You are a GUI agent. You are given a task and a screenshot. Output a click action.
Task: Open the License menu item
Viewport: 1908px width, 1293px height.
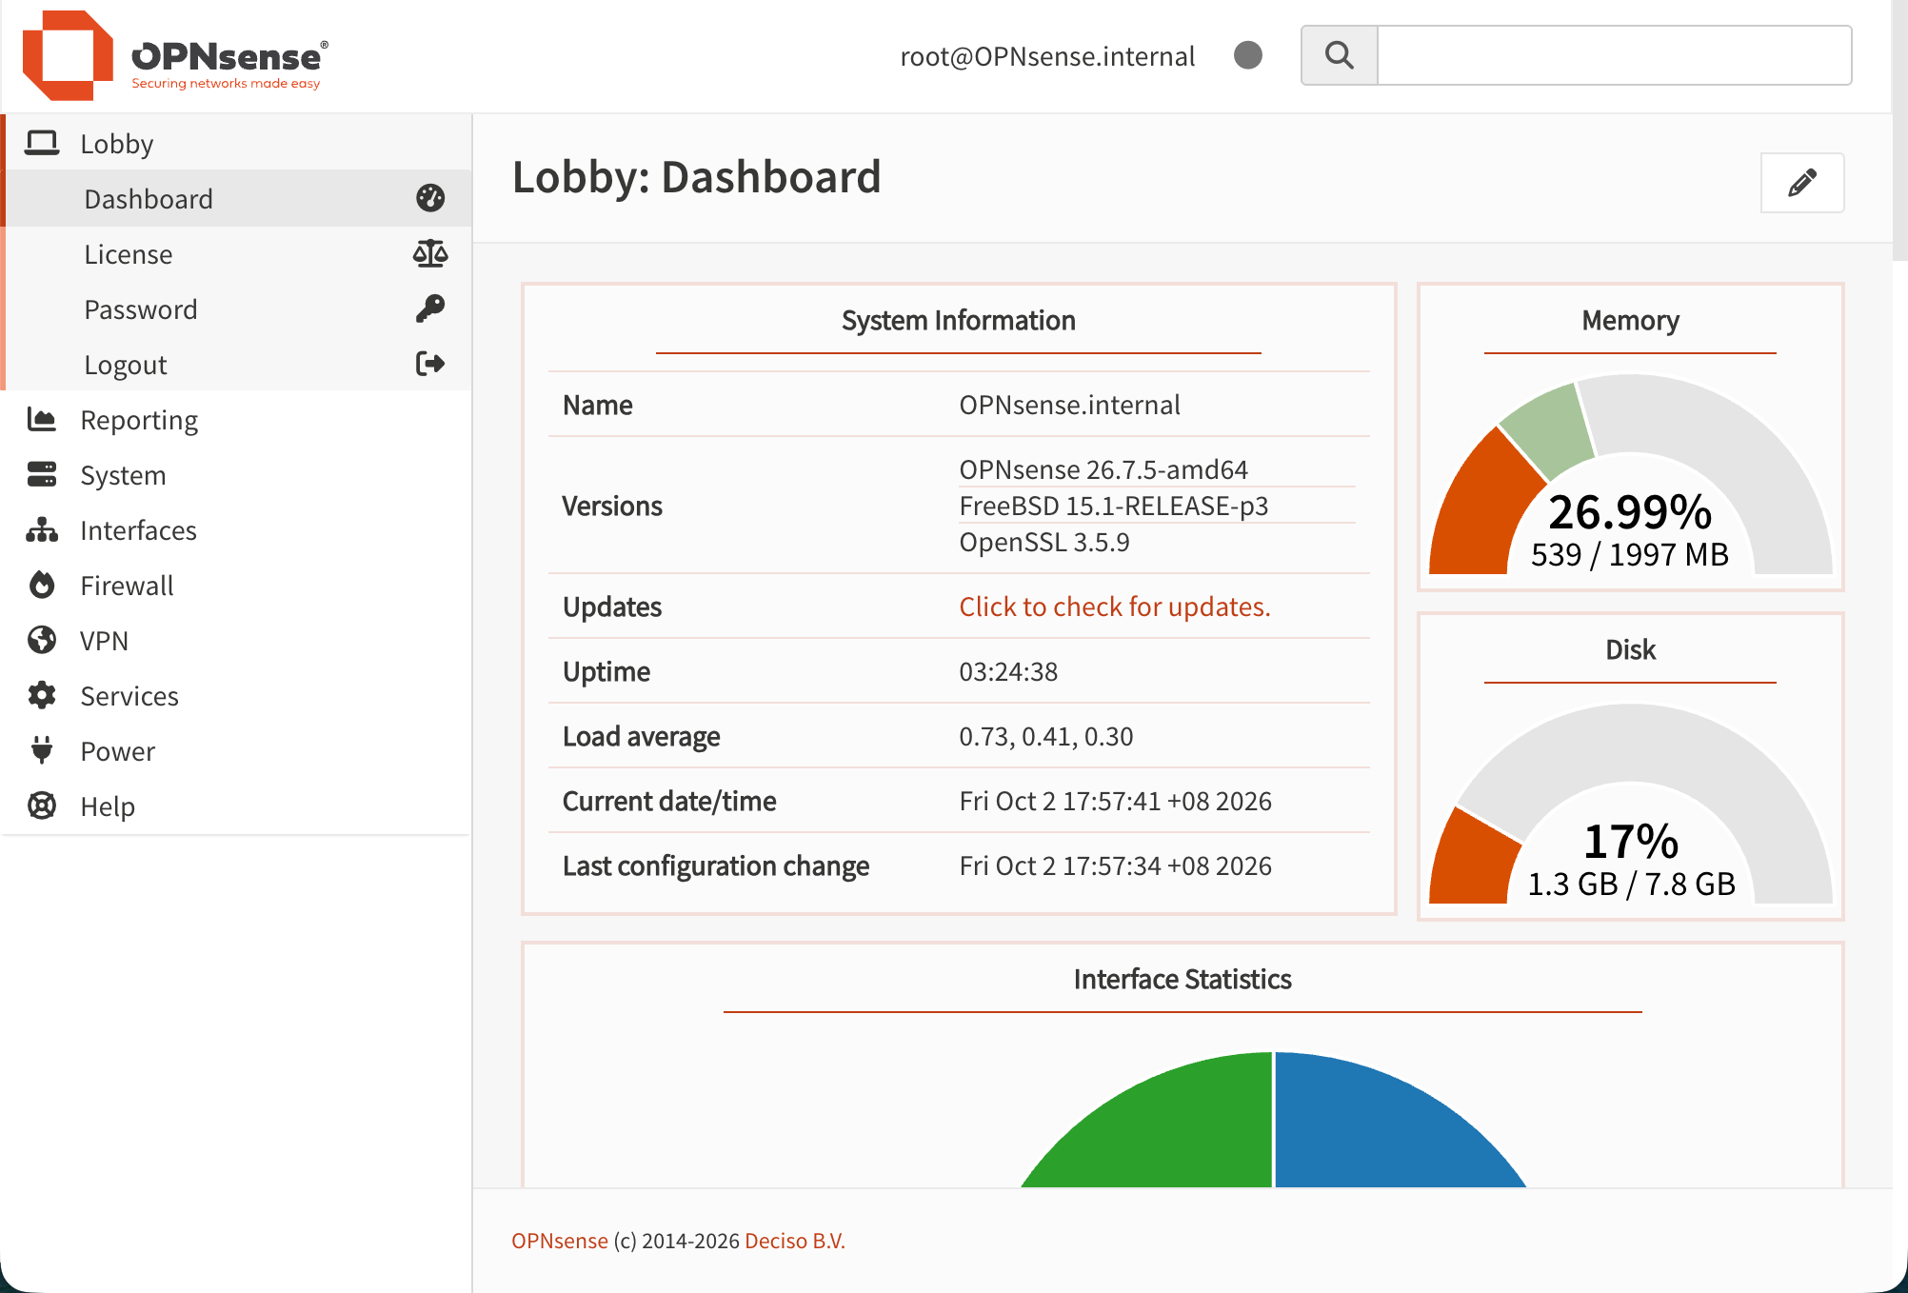tap(238, 253)
